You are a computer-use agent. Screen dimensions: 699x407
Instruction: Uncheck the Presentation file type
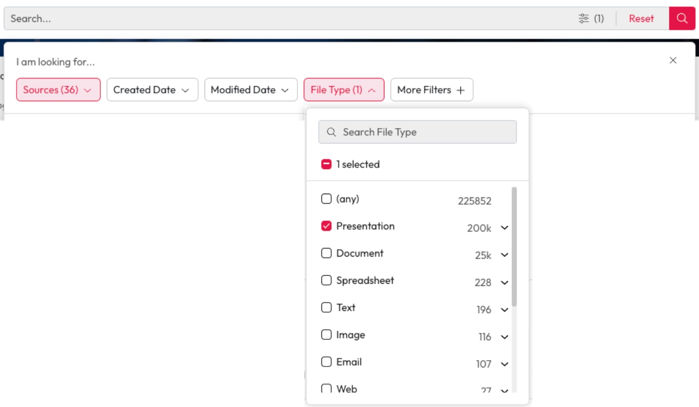326,226
